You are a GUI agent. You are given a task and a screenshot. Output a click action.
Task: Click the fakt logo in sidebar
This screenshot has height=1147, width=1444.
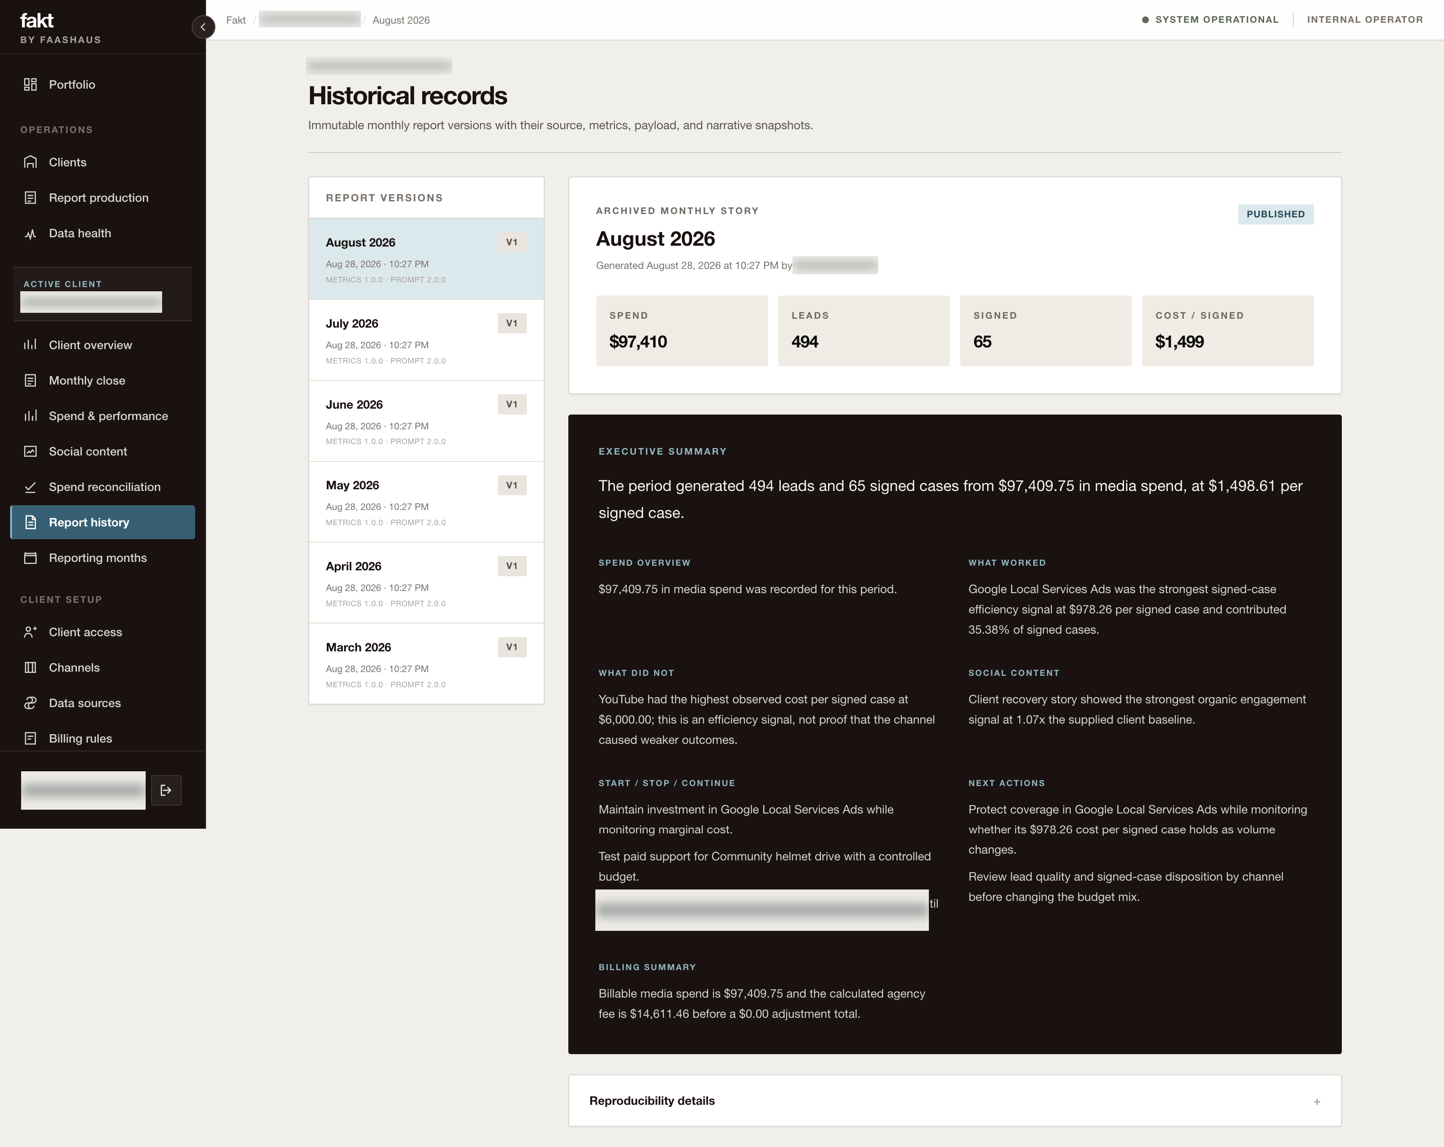37,21
